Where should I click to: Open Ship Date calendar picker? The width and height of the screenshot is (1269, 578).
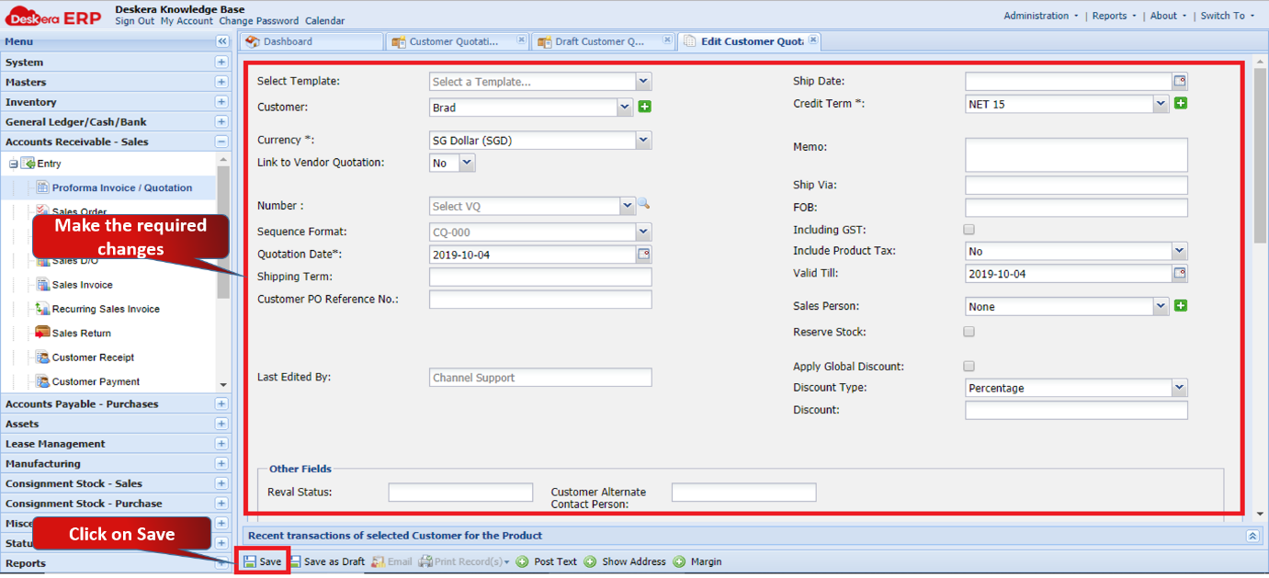click(x=1180, y=81)
